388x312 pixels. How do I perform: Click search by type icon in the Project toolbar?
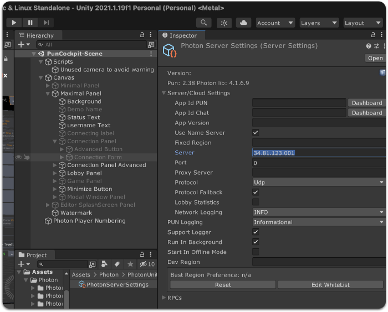point(104,264)
